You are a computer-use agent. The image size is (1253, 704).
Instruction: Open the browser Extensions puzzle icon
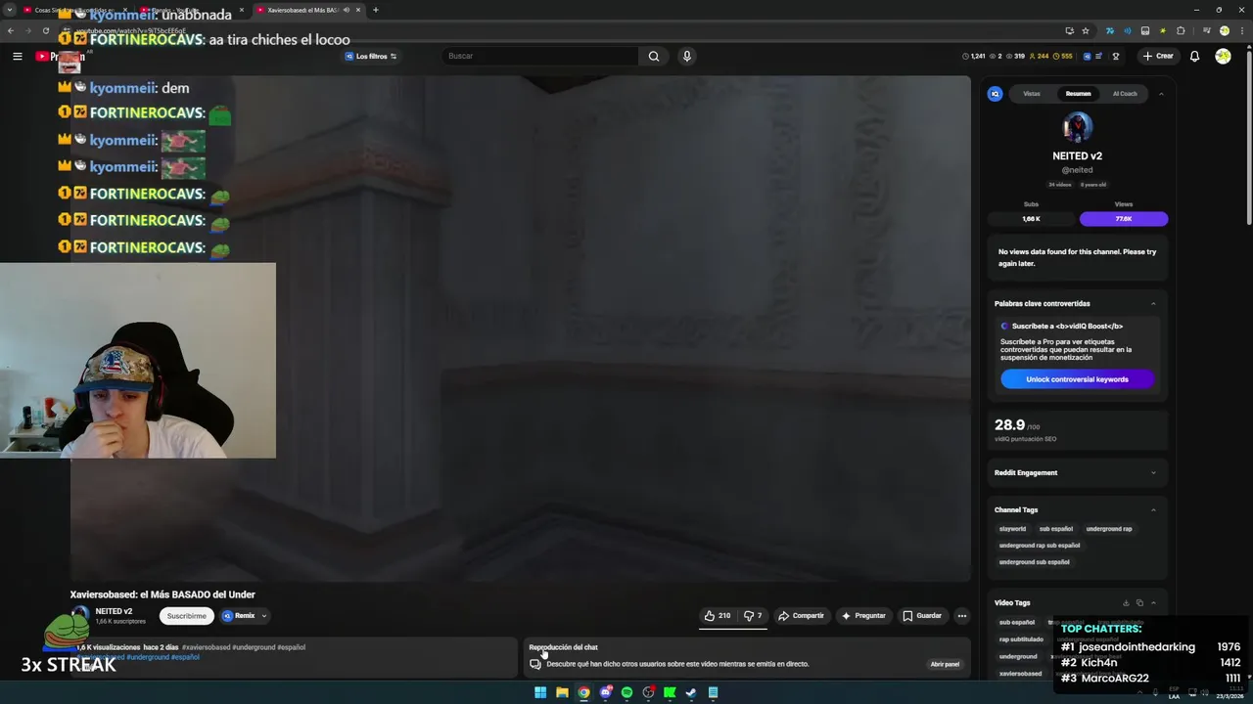[x=1181, y=30]
